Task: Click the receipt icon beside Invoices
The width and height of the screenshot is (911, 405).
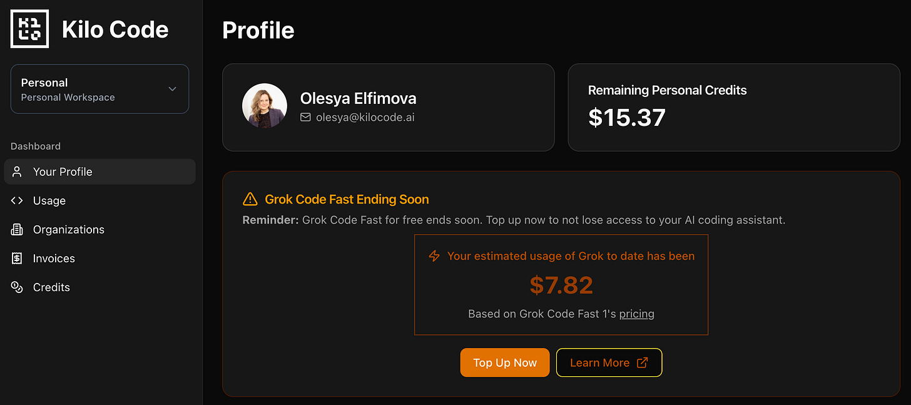Action: coord(17,258)
